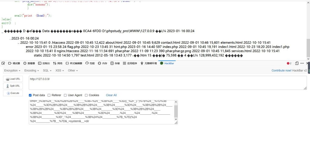Click the red error count indicator
The image size is (310, 141).
[289, 63]
